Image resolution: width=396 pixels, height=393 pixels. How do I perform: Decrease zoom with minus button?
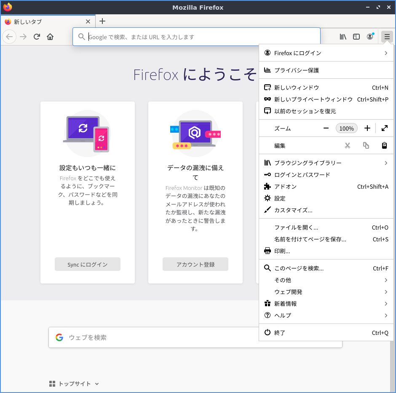pos(326,128)
